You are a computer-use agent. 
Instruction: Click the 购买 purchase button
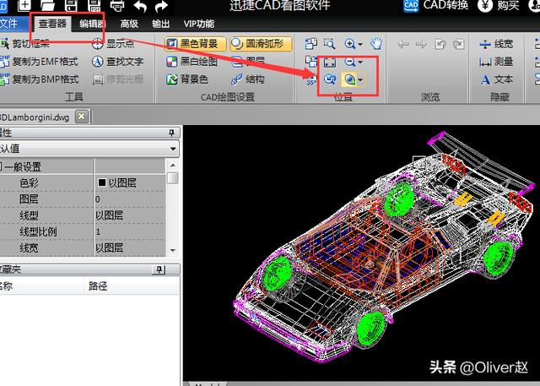click(x=499, y=5)
